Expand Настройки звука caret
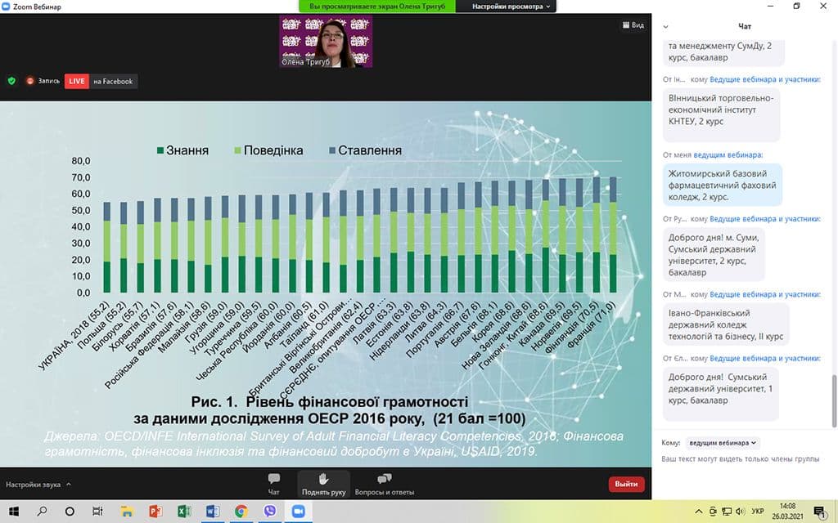The image size is (838, 523). [69, 485]
